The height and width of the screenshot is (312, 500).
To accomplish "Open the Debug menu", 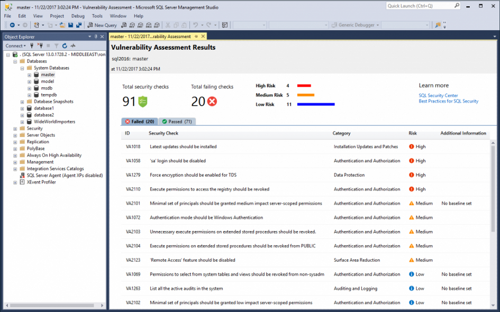I will click(x=77, y=16).
